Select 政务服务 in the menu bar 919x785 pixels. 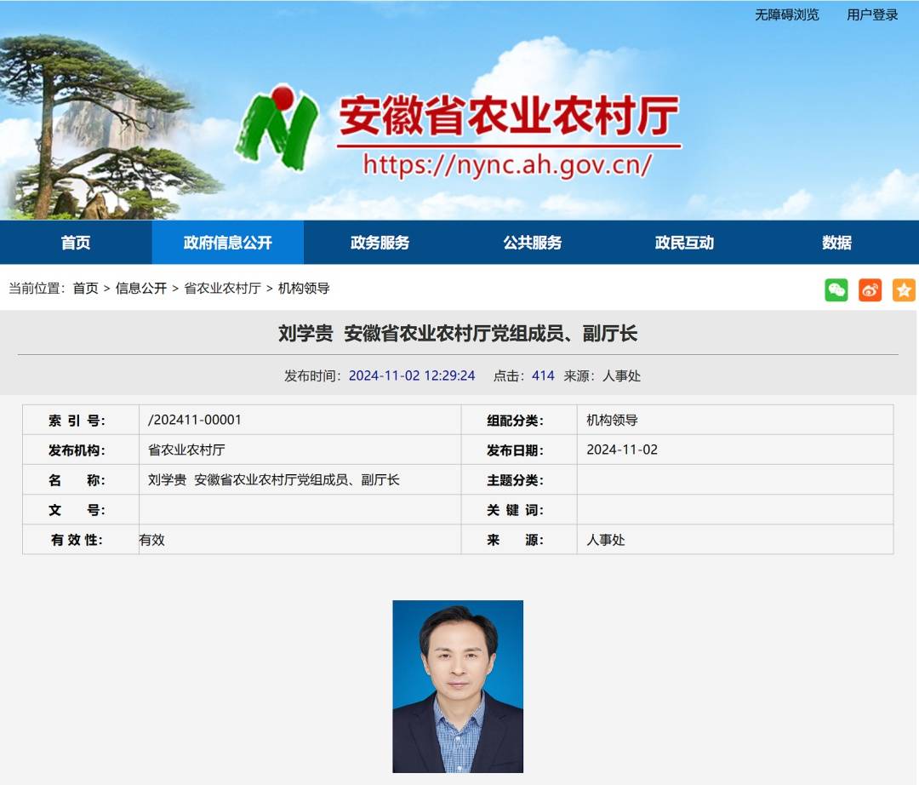click(378, 242)
